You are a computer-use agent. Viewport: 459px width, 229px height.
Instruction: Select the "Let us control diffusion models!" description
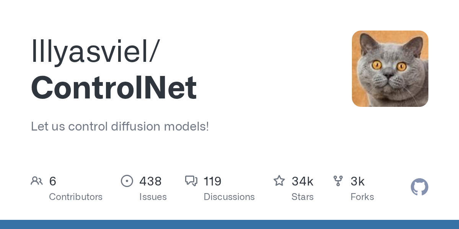click(120, 126)
